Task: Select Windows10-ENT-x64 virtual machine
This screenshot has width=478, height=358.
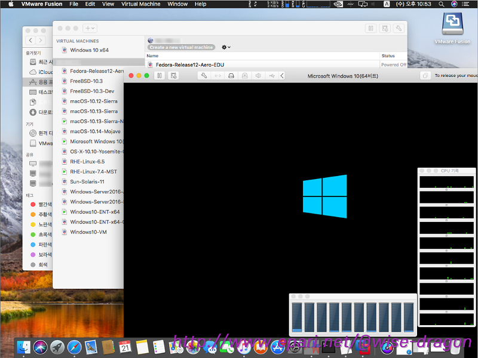Action: 95,212
